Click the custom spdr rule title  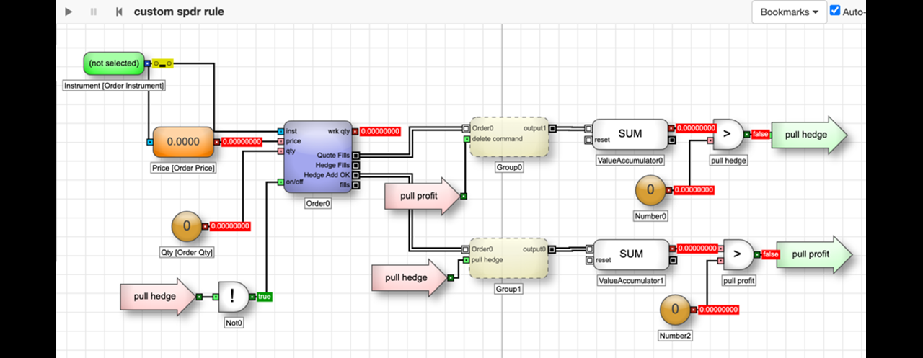tap(179, 12)
